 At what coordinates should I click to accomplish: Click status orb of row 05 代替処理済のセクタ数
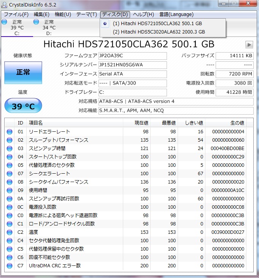(10, 165)
